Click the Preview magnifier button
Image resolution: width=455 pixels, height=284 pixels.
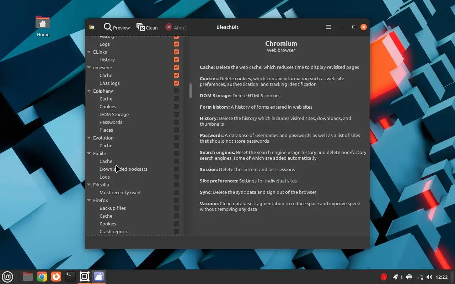(x=117, y=27)
